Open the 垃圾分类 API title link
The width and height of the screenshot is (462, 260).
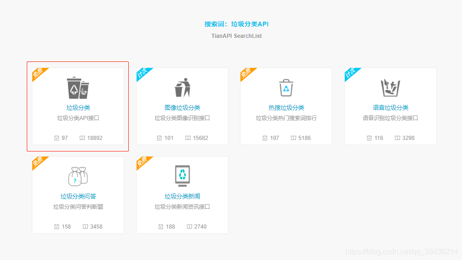coord(78,108)
